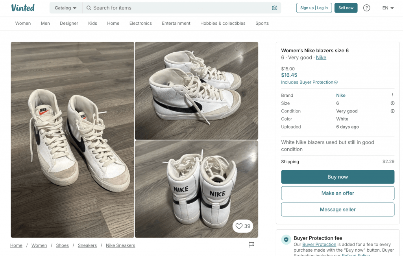Click the 'Very good' condition value
Viewport: 403px width, 256px height.
347,111
